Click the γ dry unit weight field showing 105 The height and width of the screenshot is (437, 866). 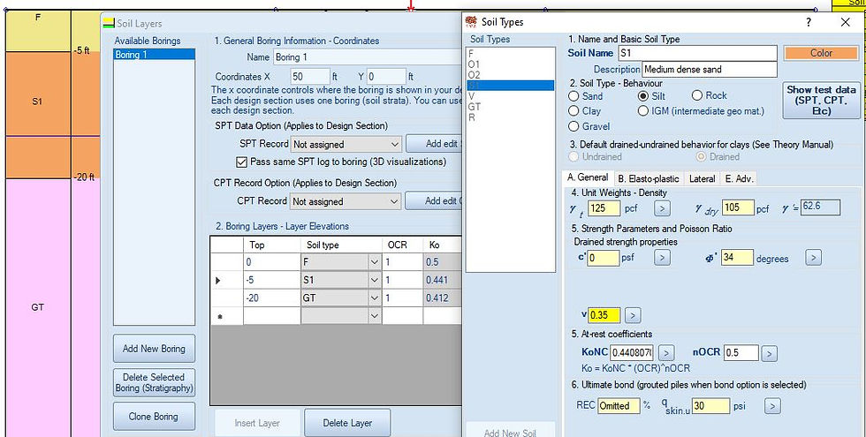click(x=738, y=208)
